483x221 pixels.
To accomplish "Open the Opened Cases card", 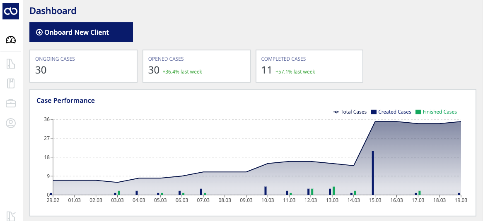I will [196, 66].
